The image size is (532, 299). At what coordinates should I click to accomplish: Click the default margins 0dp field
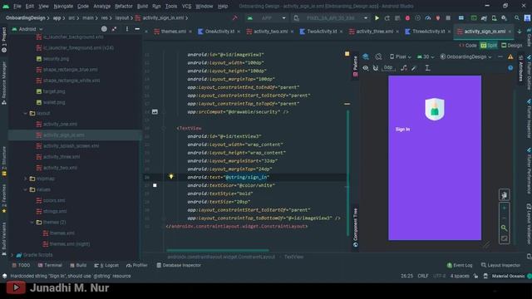(388, 68)
